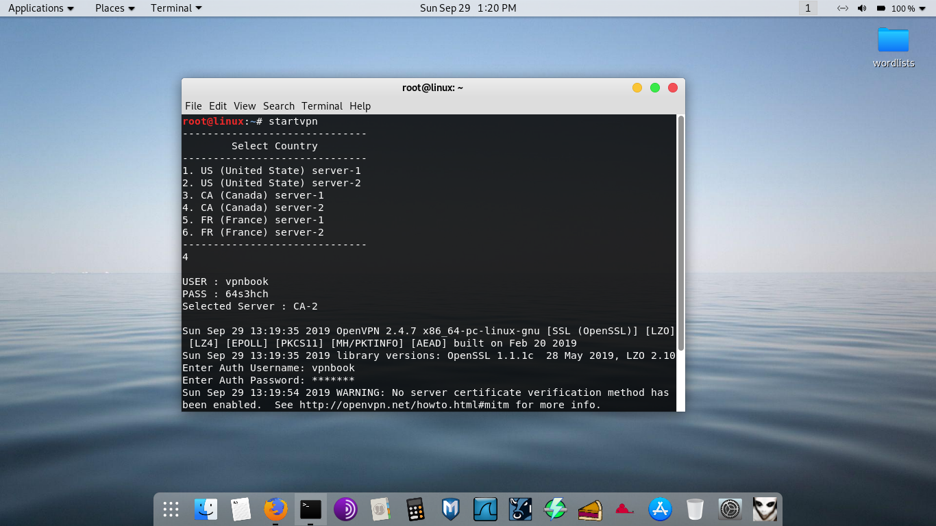The width and height of the screenshot is (936, 526).
Task: Open the Terminal app menu in top panel
Action: pyautogui.click(x=176, y=8)
